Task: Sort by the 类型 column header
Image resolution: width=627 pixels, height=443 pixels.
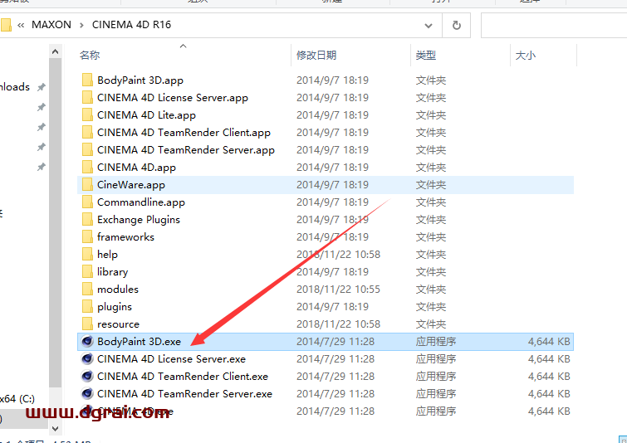Action: click(x=425, y=55)
